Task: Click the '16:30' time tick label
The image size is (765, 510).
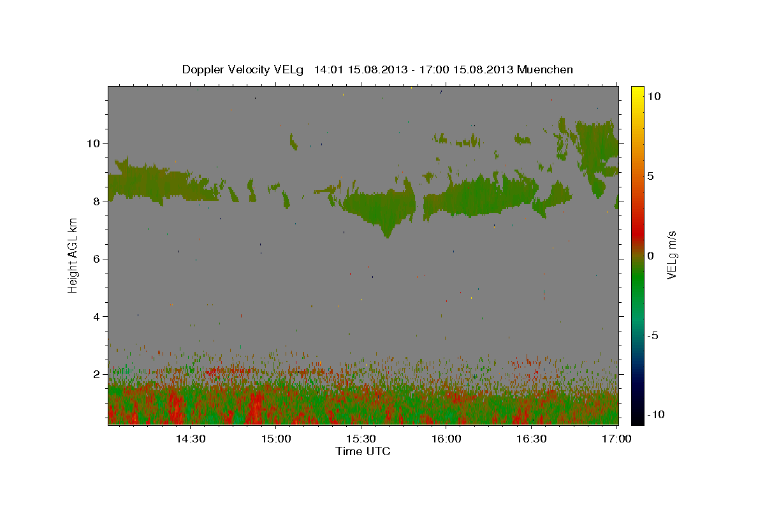Action: point(532,439)
